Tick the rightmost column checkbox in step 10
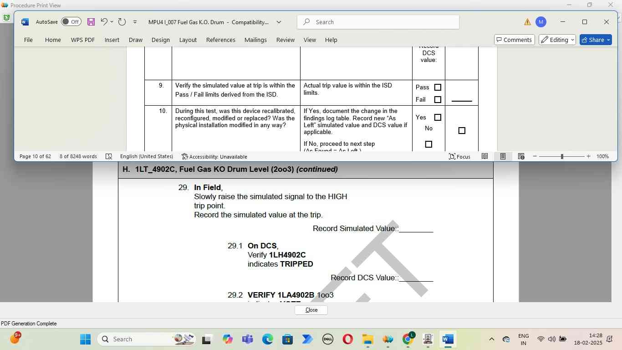 pyautogui.click(x=462, y=131)
